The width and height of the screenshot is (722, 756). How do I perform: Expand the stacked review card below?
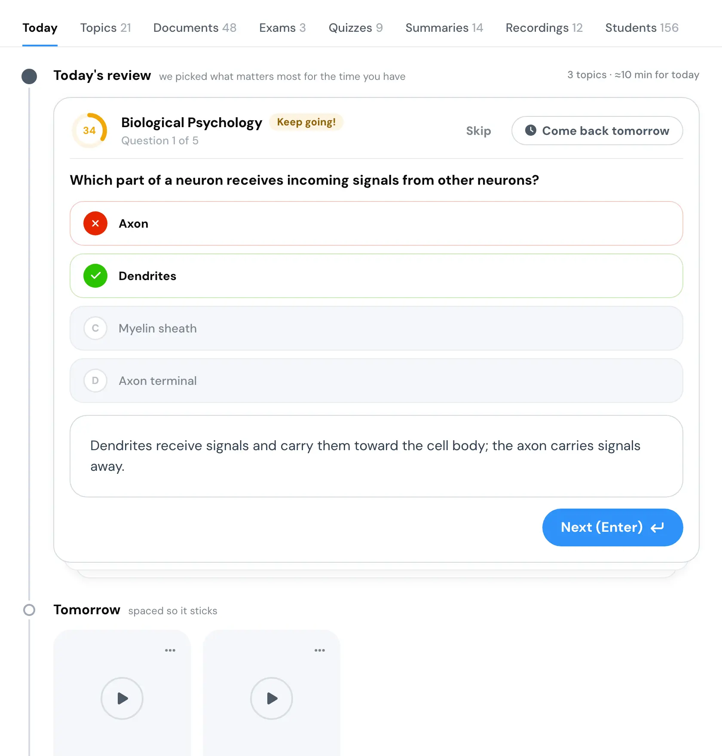[376, 570]
